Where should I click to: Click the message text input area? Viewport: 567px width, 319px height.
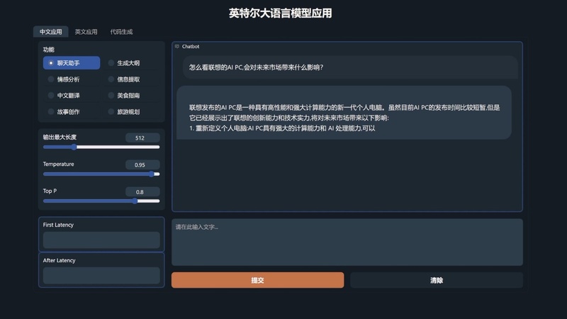click(x=347, y=242)
